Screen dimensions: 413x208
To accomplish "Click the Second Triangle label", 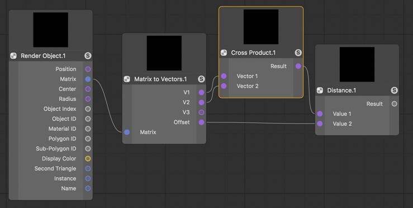I will 55,168.
